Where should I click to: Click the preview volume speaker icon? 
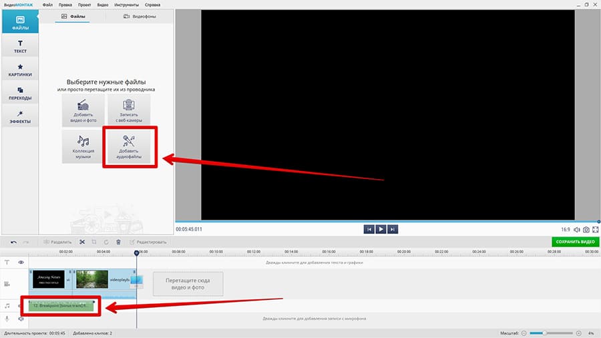(x=577, y=230)
